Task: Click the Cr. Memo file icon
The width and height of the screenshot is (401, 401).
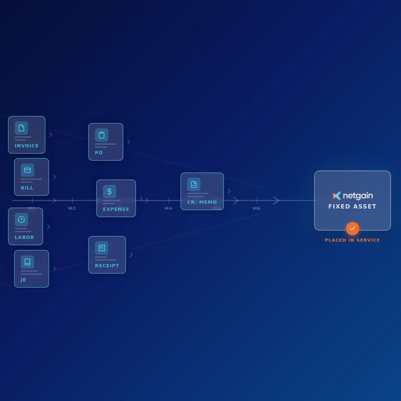Action: [194, 184]
